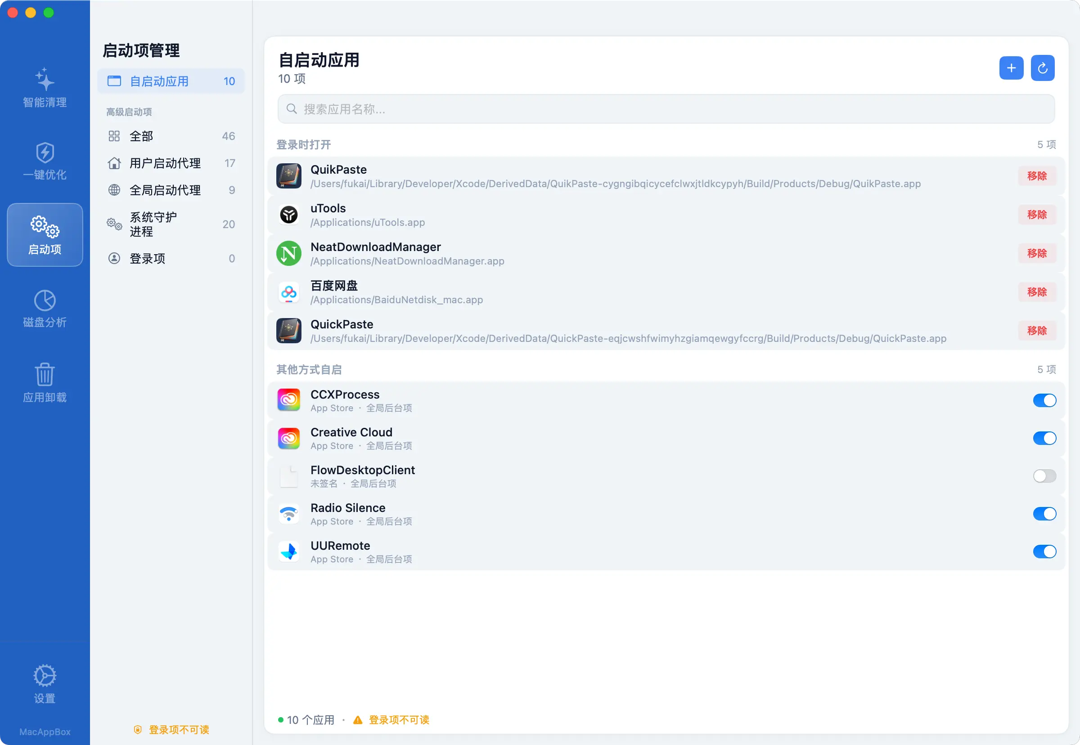Click the refresh button in header
This screenshot has width=1080, height=745.
click(1042, 68)
